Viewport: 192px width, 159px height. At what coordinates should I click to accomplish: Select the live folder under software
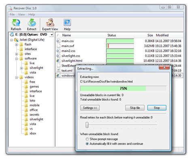pos(32,63)
